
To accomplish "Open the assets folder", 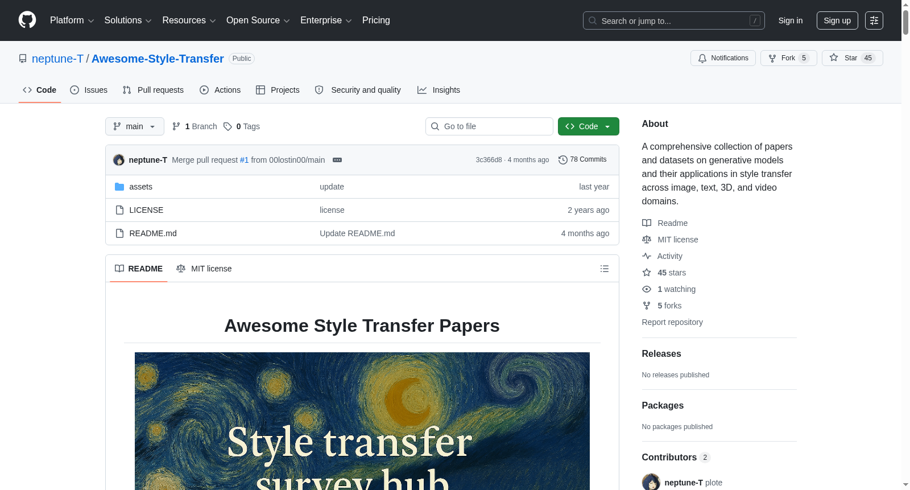I will [x=140, y=187].
